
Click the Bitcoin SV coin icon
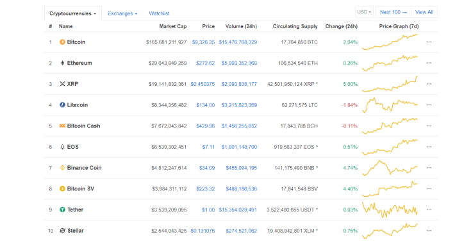click(x=62, y=188)
